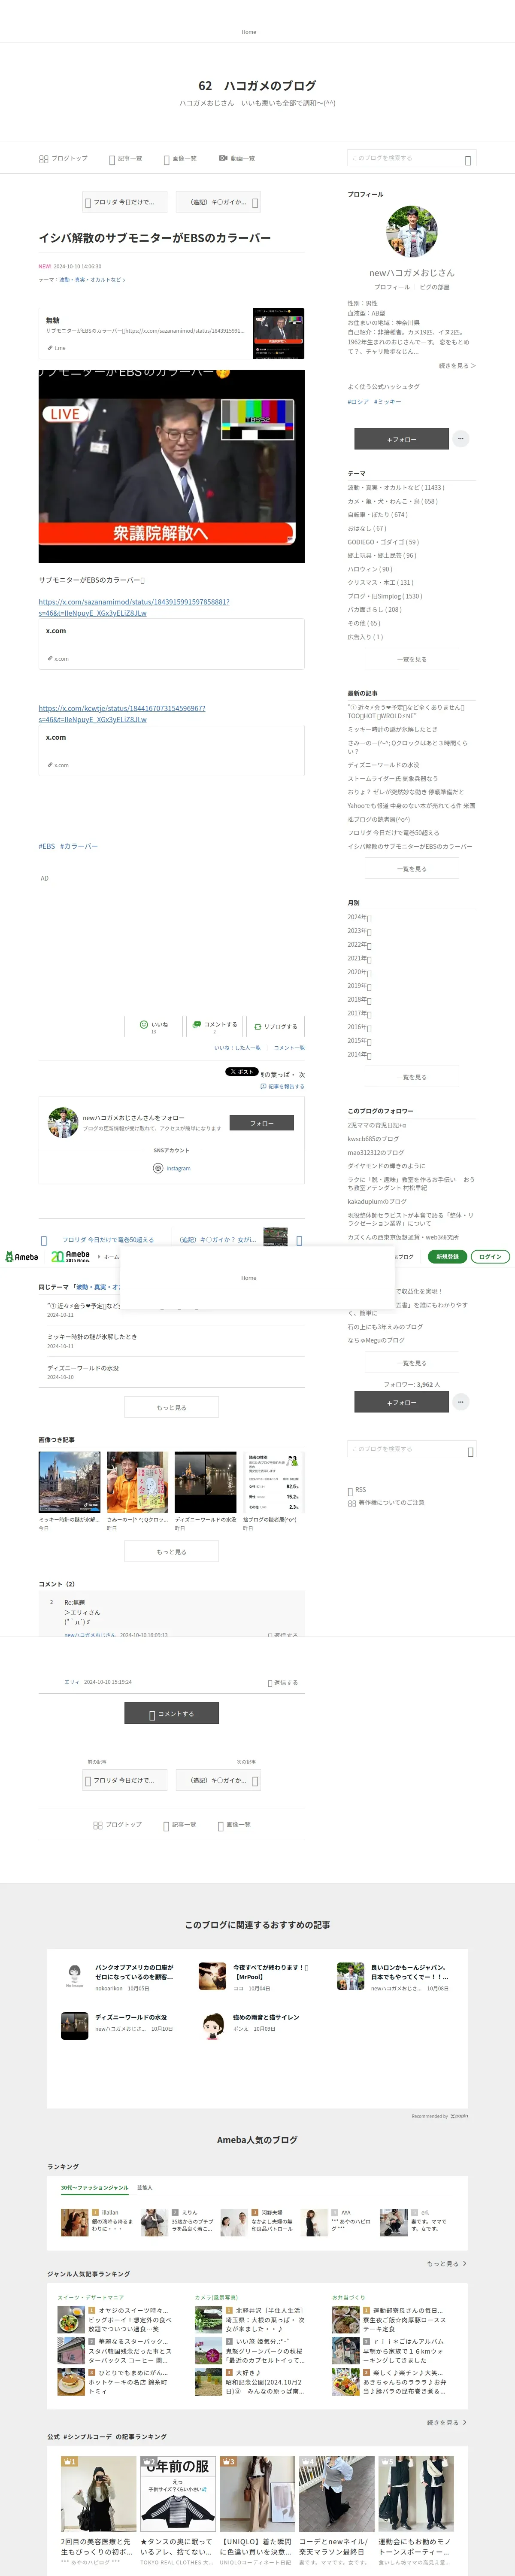Select the 芸能人 ranking tab
Screen dimensions: 515x2576
coord(145,2187)
